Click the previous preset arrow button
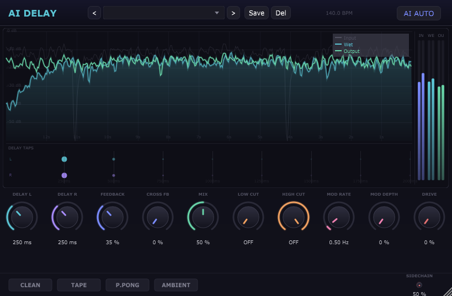This screenshot has height=296, width=452. (94, 13)
